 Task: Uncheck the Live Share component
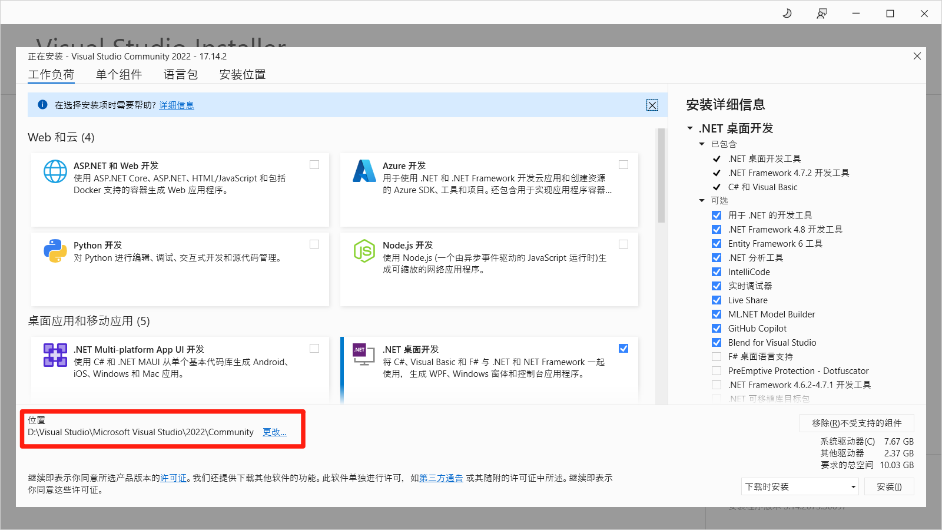click(717, 300)
